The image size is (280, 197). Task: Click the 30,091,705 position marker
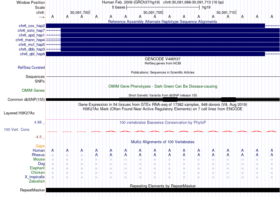pyautogui.click(x=153, y=12)
